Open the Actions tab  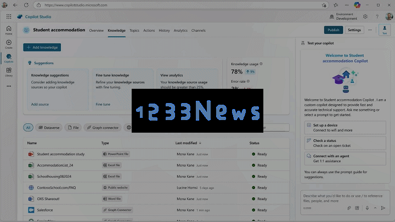click(x=149, y=31)
